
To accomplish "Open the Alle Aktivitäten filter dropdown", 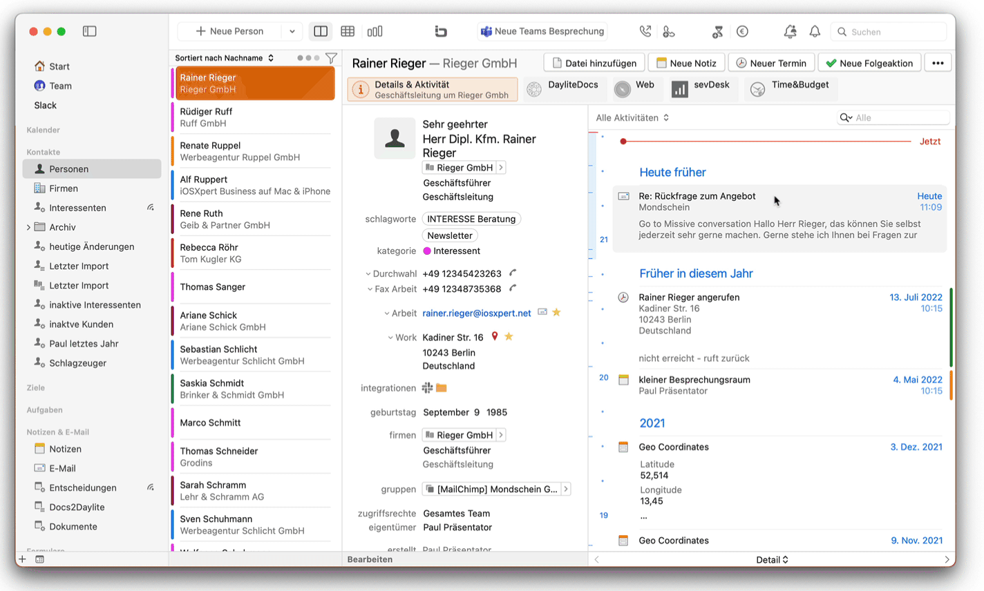I will 632,117.
